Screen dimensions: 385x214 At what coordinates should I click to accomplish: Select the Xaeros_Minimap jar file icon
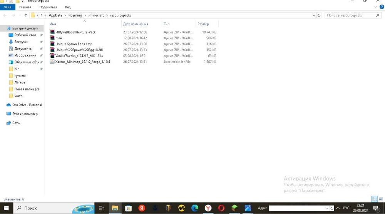[52, 62]
